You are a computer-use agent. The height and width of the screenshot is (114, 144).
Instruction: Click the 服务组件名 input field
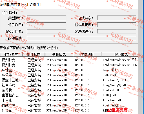pos(46,31)
